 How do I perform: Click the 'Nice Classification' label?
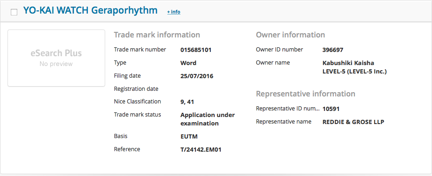[x=137, y=102]
